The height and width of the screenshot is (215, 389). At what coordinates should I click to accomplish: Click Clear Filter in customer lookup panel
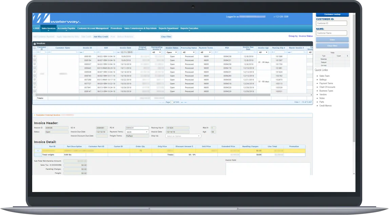click(x=332, y=46)
